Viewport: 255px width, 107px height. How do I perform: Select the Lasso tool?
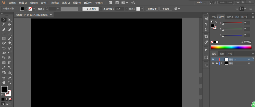(x=10, y=24)
